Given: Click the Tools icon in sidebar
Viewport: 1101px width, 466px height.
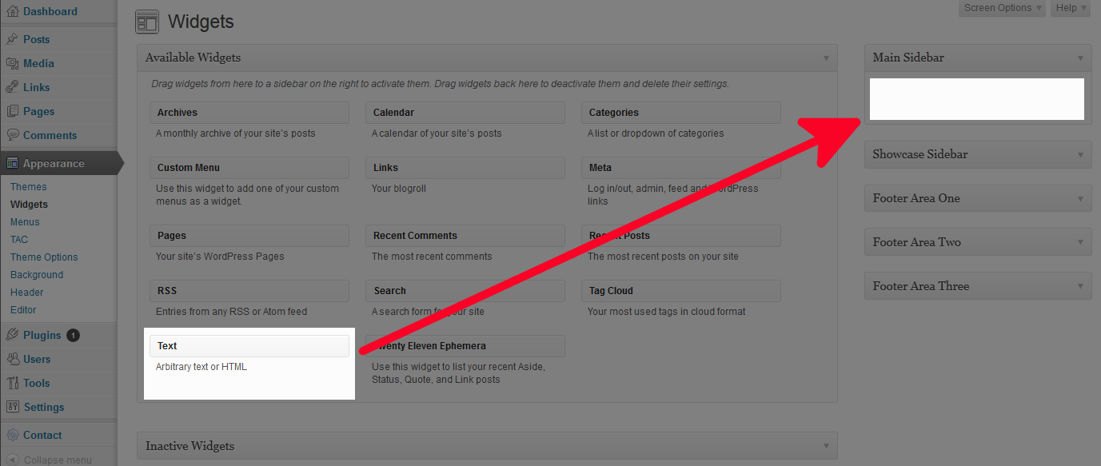Looking at the screenshot, I should pos(12,383).
